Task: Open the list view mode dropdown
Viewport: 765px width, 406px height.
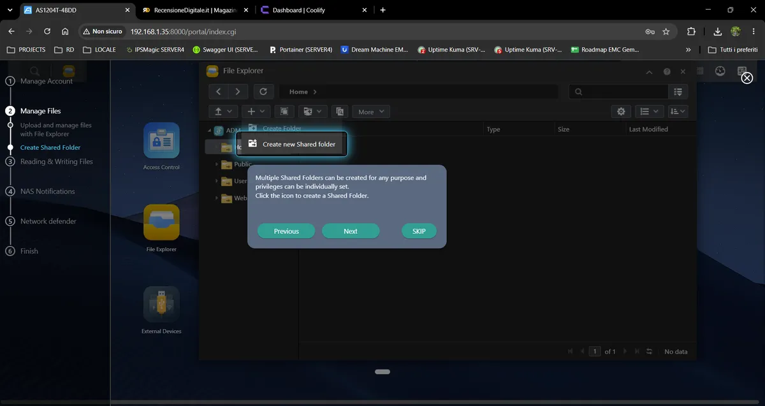Action: 649,112
